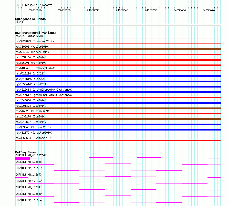Click the red nsv564047 (Cooper2011) bar
Image resolution: width=228 pixels, height=206 pixels.
[118, 55]
